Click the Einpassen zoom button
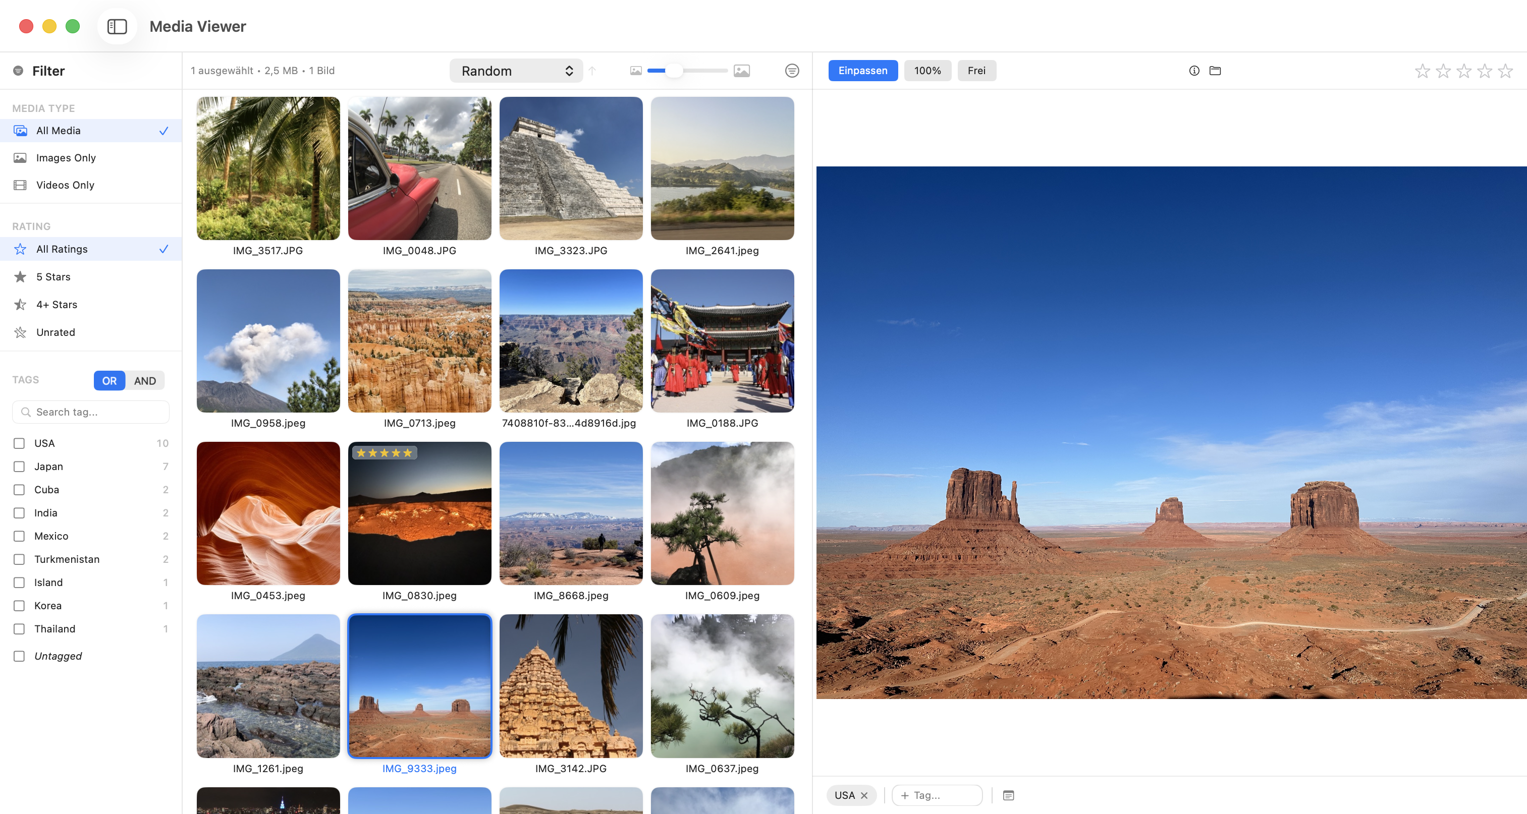Screen dimensions: 1527x814 (x=862, y=71)
